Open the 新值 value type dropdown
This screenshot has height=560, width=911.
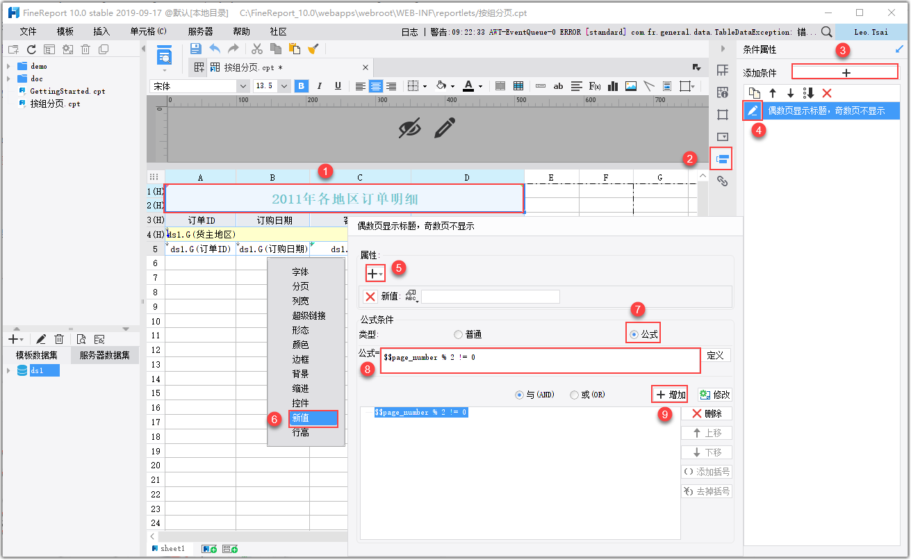(x=413, y=297)
